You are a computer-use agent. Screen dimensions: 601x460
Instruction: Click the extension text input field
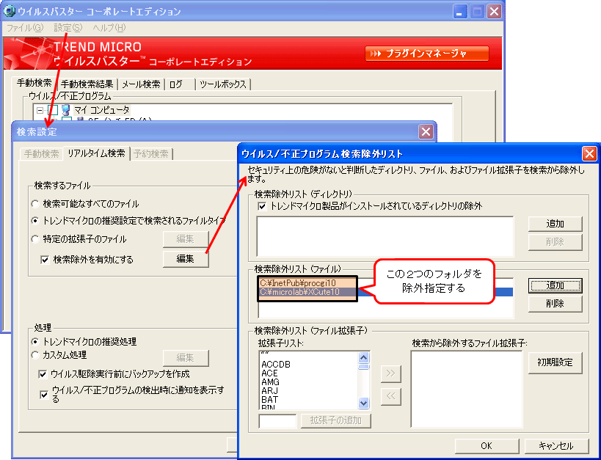(x=277, y=421)
